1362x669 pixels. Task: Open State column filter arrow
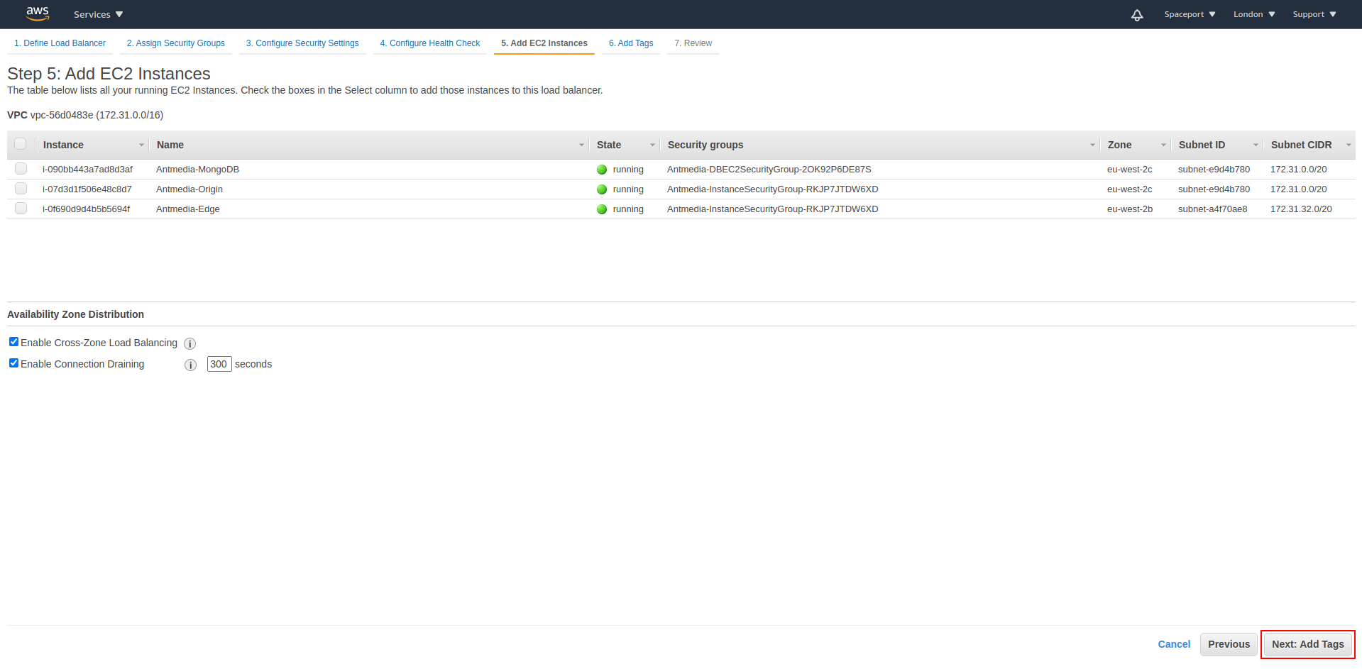pos(652,145)
